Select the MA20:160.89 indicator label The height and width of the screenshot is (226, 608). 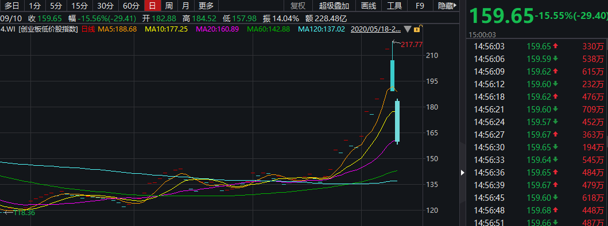click(x=218, y=29)
